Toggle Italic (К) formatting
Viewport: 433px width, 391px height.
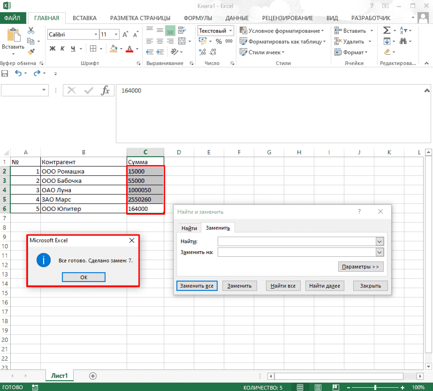[x=62, y=49]
